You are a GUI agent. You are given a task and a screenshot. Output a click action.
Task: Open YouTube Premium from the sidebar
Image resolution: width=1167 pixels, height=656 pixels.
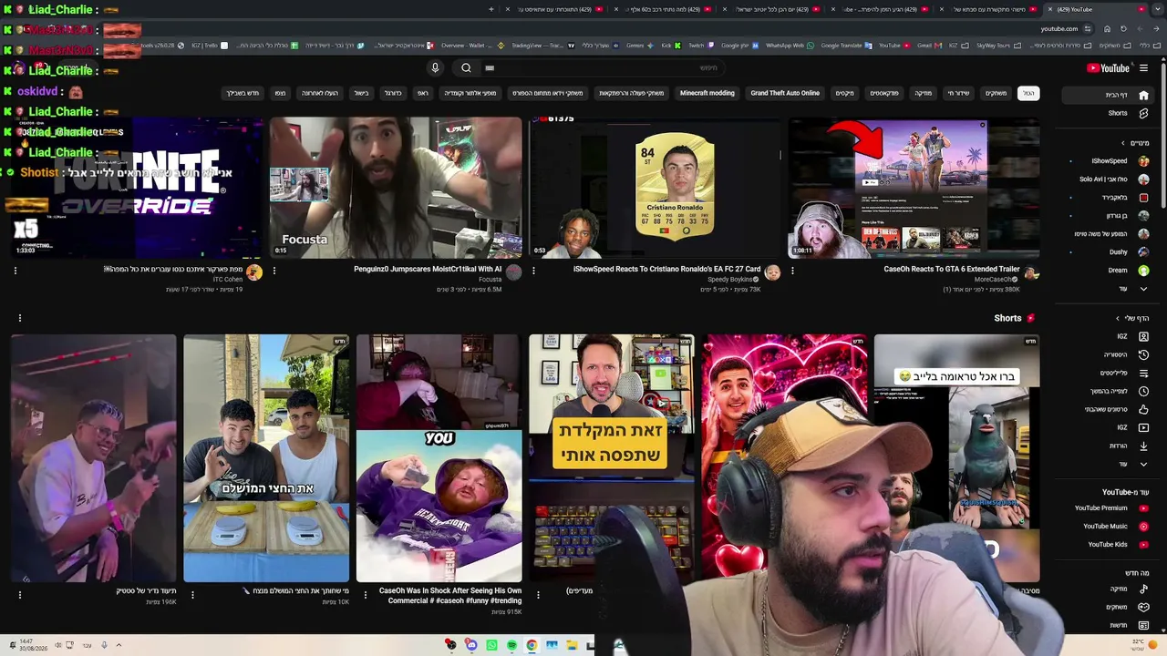pyautogui.click(x=1110, y=508)
